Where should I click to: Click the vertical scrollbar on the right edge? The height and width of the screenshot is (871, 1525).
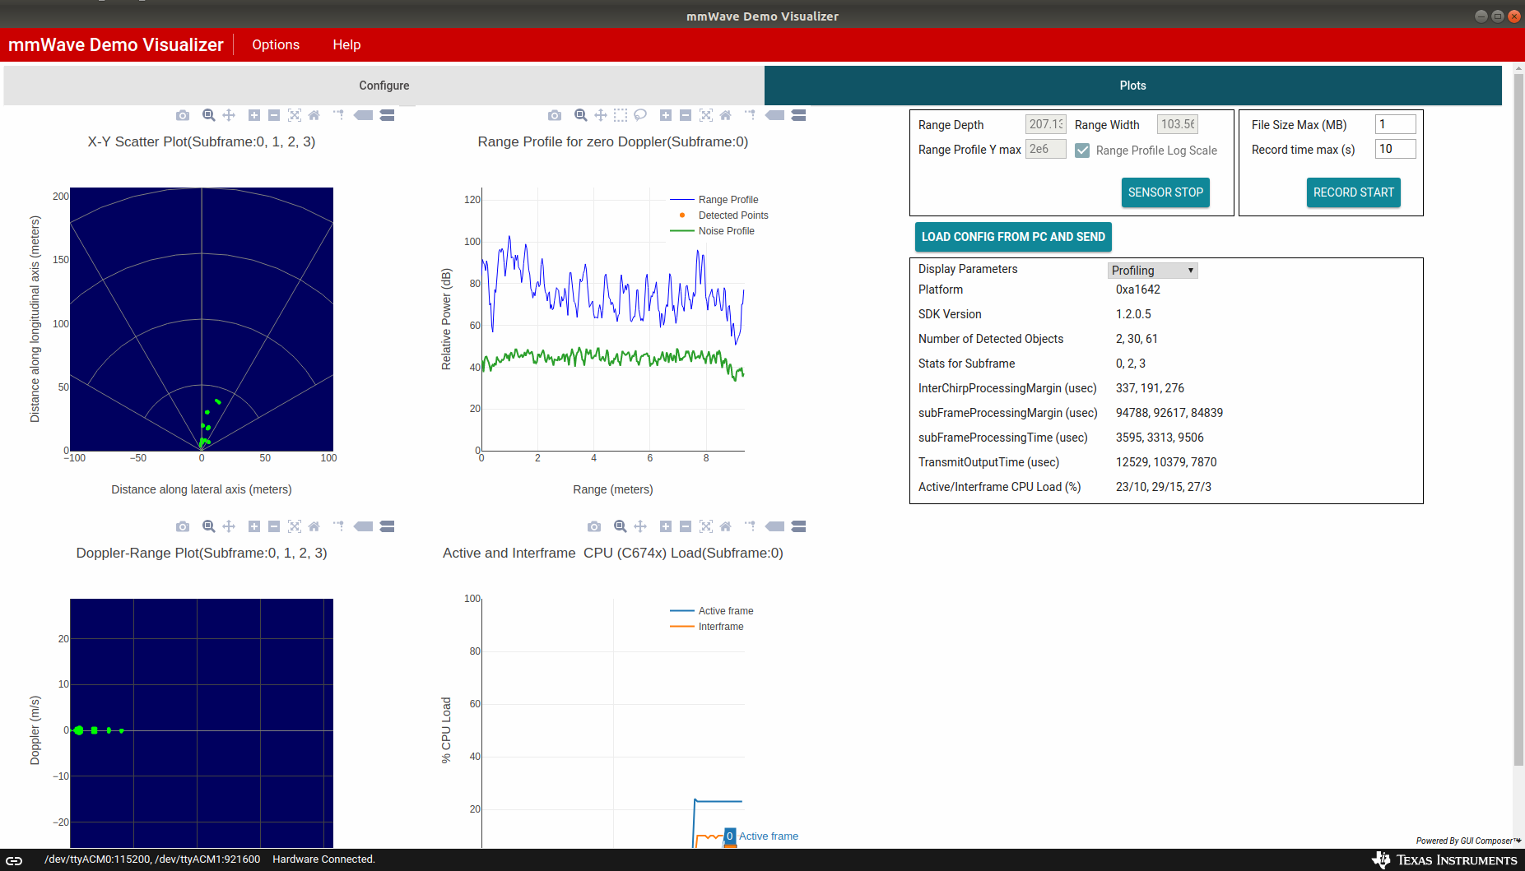tap(1518, 419)
